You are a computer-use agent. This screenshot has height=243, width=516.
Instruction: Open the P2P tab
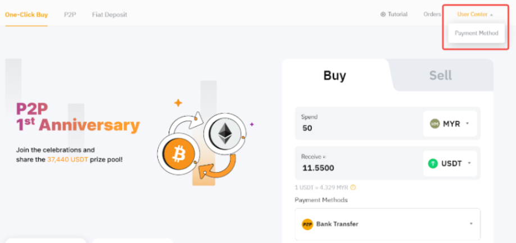click(x=70, y=15)
